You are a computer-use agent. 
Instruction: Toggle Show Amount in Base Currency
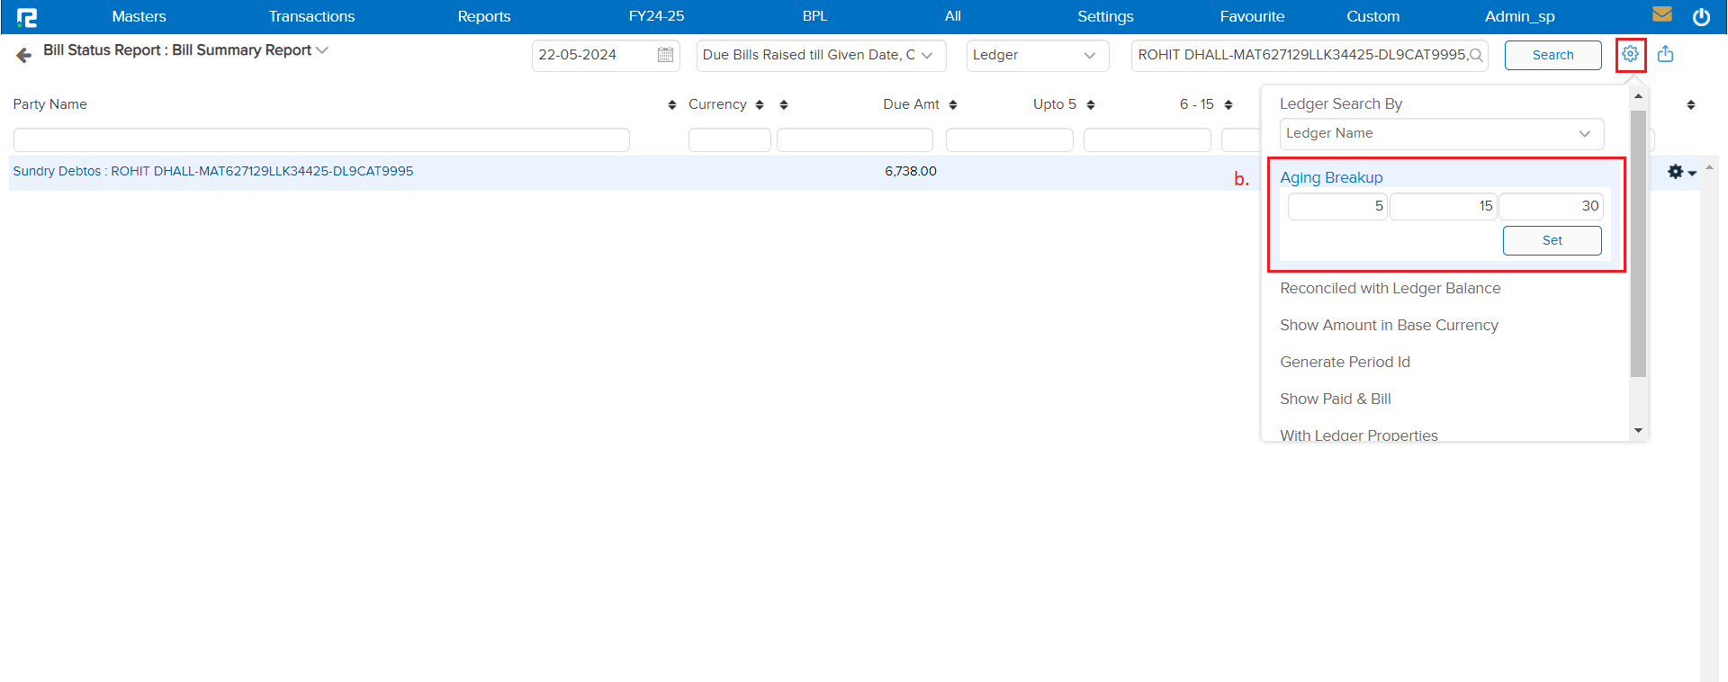tap(1389, 325)
